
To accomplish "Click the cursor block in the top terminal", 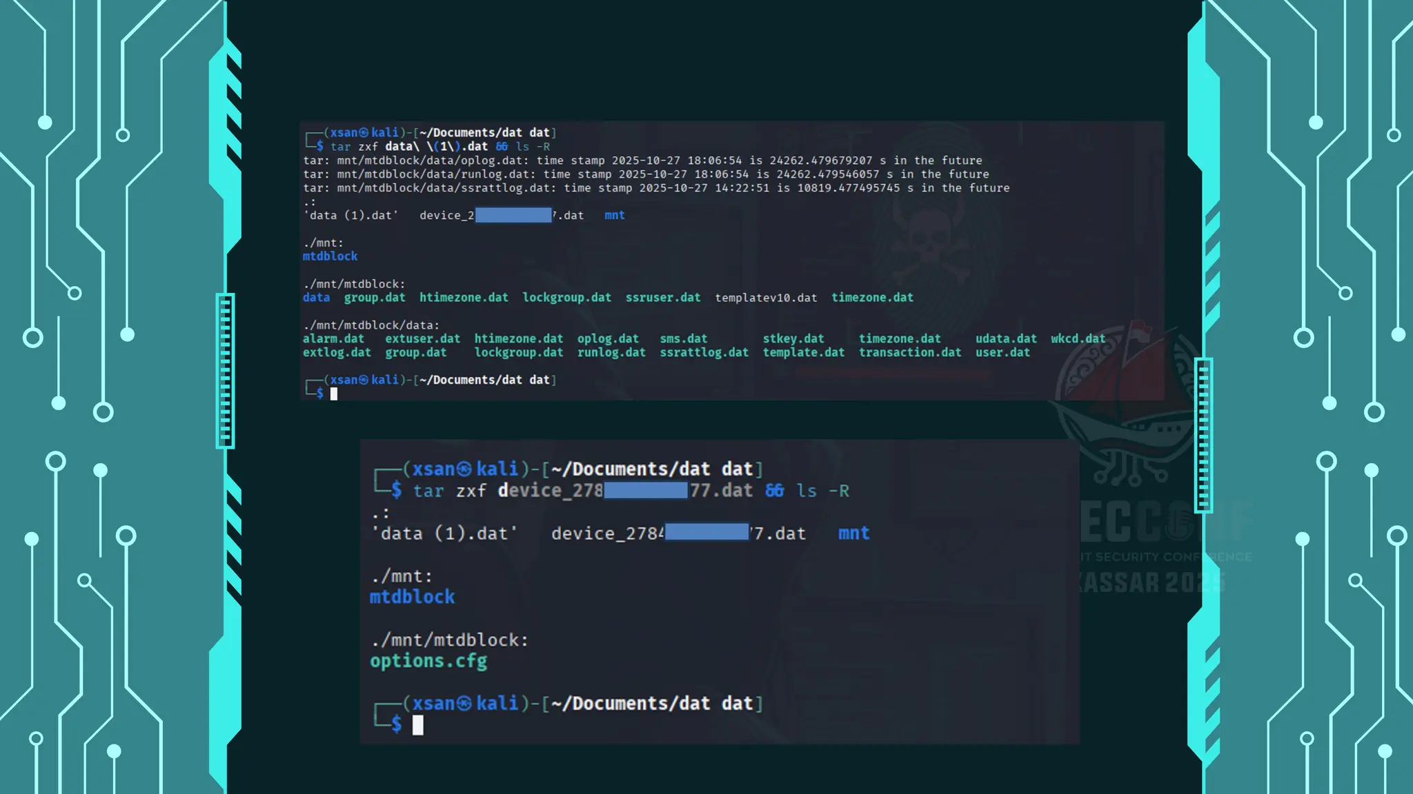I will click(x=334, y=394).
